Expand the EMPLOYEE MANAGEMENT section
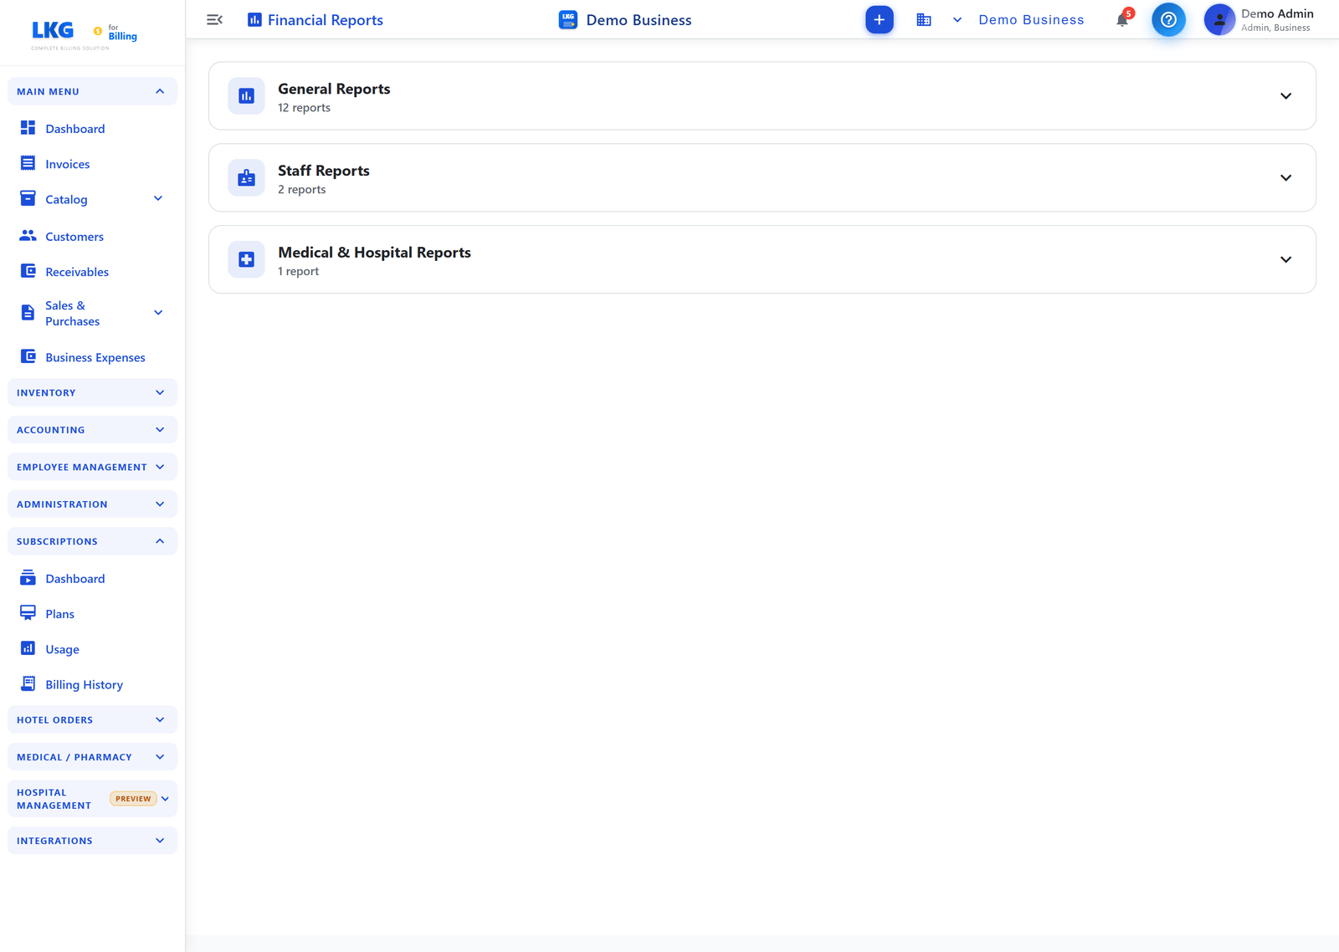1339x952 pixels. pyautogui.click(x=92, y=467)
